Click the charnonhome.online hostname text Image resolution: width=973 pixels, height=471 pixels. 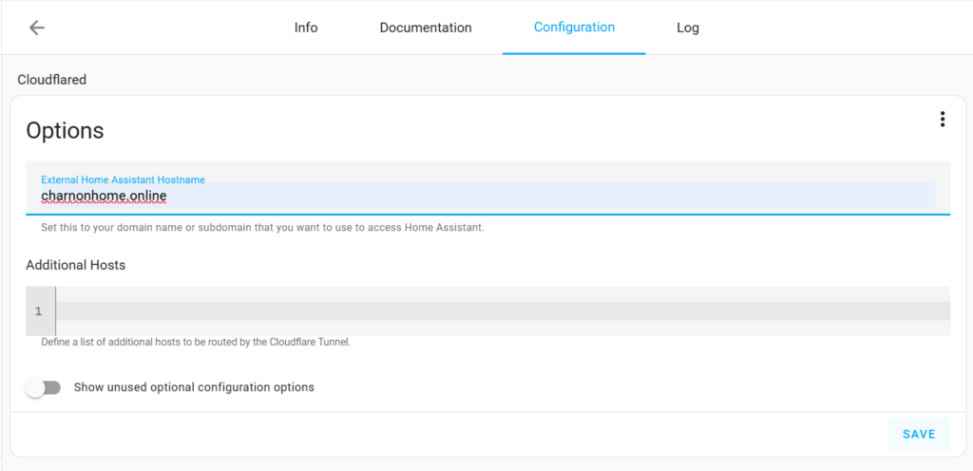coord(104,197)
